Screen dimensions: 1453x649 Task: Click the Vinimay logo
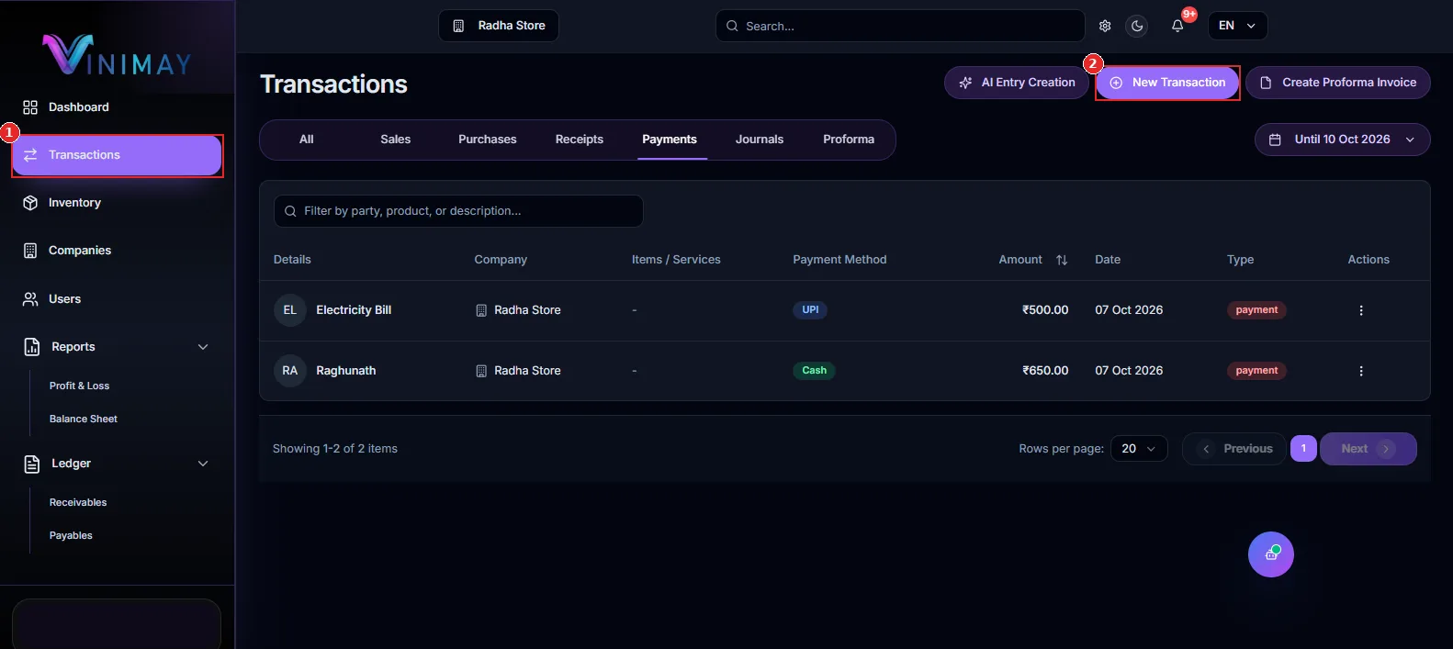tap(117, 54)
